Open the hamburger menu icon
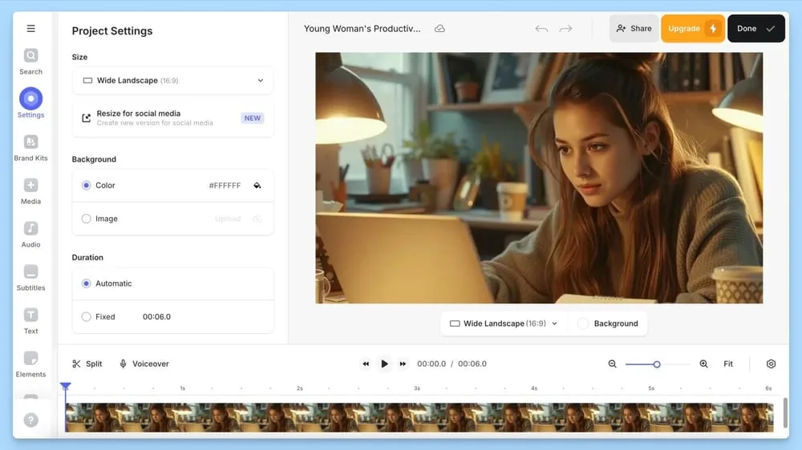Screen dimensions: 802x450 [x=30, y=29]
